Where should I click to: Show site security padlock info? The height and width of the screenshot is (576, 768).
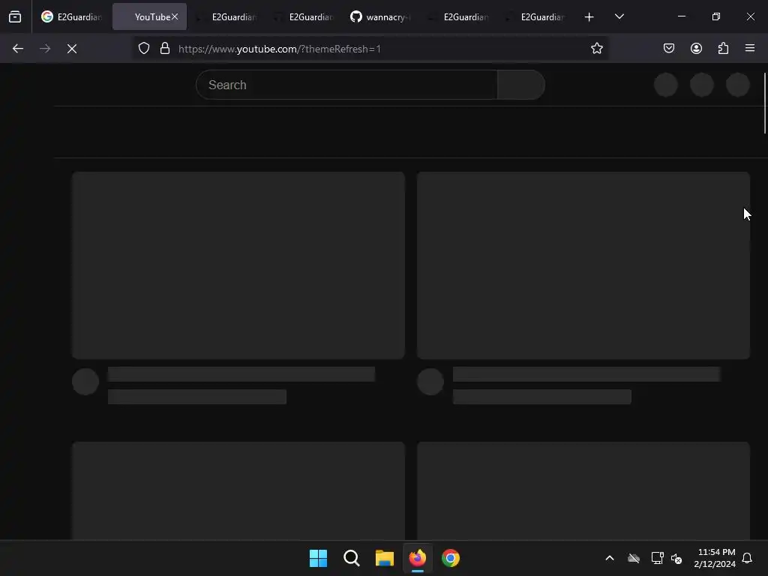click(165, 49)
